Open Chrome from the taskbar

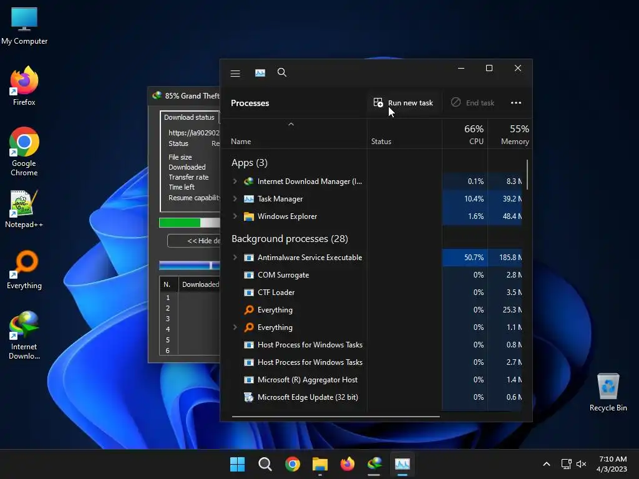point(293,464)
